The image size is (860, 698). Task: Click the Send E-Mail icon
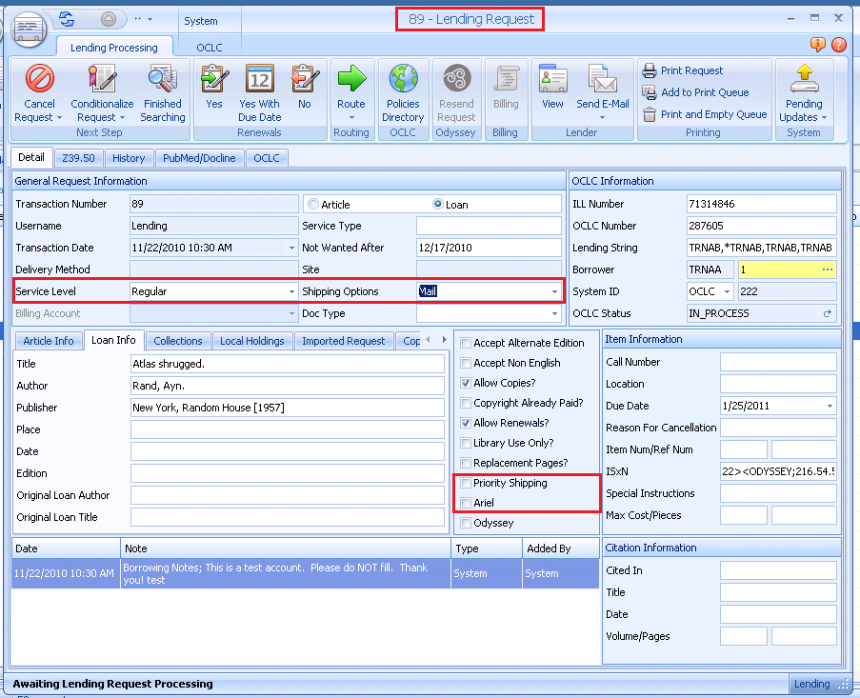tap(601, 80)
